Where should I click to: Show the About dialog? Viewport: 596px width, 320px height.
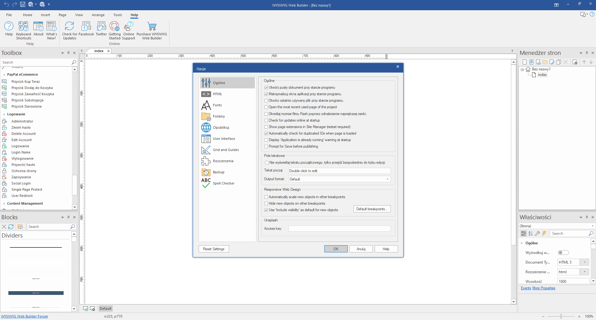[38, 29]
